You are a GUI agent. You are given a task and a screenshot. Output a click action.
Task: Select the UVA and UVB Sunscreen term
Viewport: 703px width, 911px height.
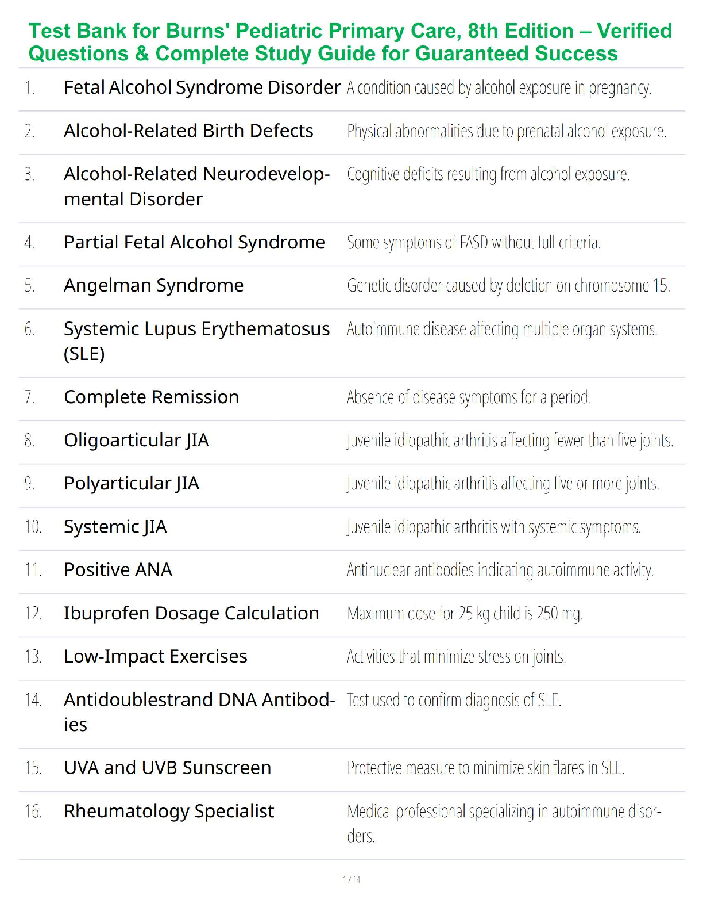[x=167, y=768]
